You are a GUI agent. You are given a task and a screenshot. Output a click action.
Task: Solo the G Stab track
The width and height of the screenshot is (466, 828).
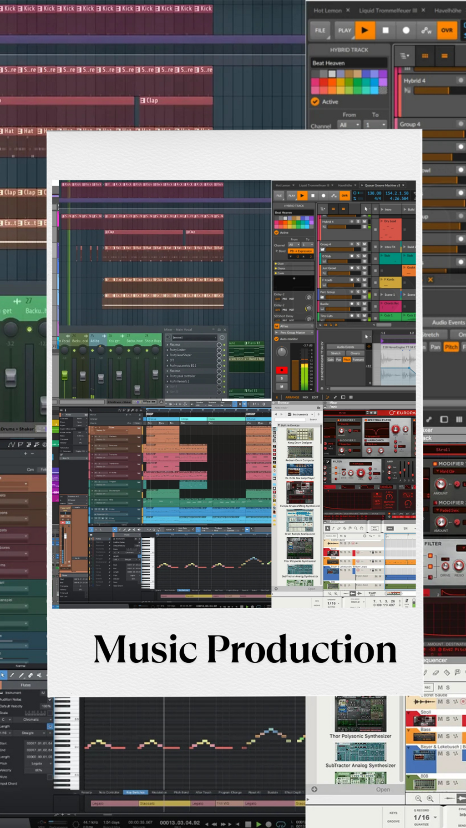[358, 256]
